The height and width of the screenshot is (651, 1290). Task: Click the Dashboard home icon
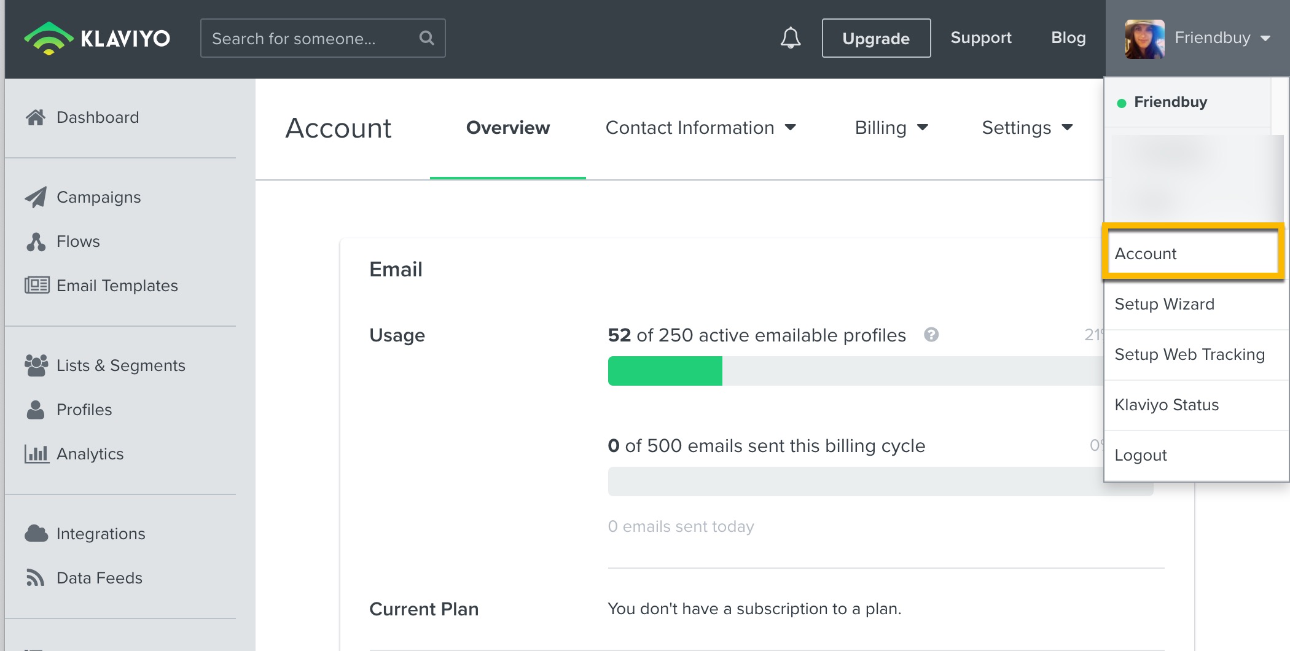36,117
